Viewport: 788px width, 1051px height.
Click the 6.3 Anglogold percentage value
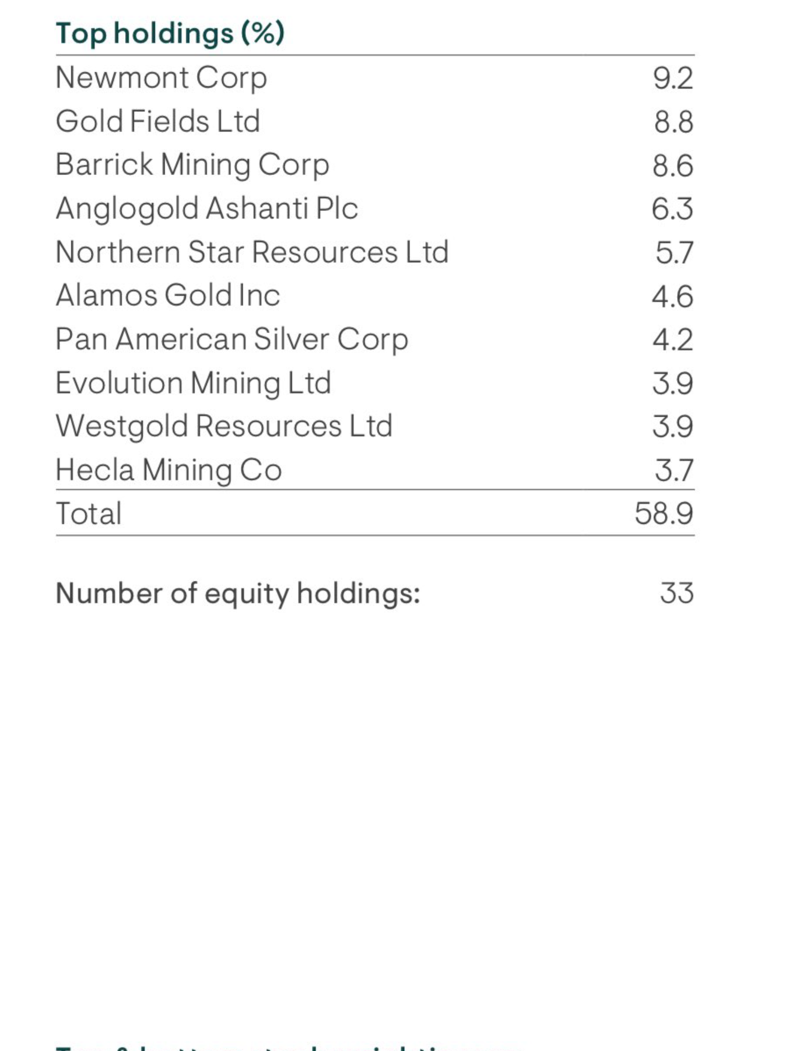coord(672,209)
